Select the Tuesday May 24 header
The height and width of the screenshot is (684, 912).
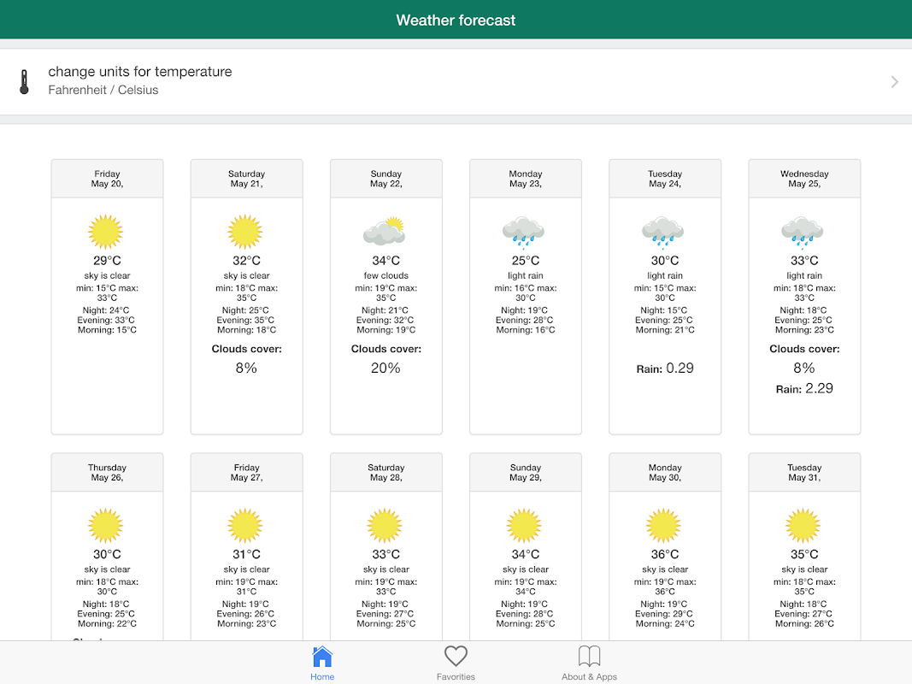(665, 179)
